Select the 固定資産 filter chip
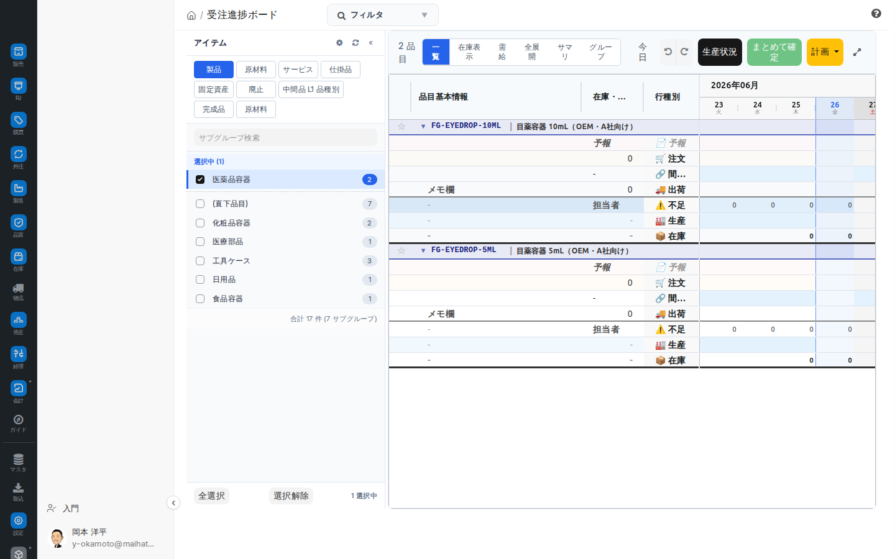Image resolution: width=895 pixels, height=559 pixels. coord(214,89)
